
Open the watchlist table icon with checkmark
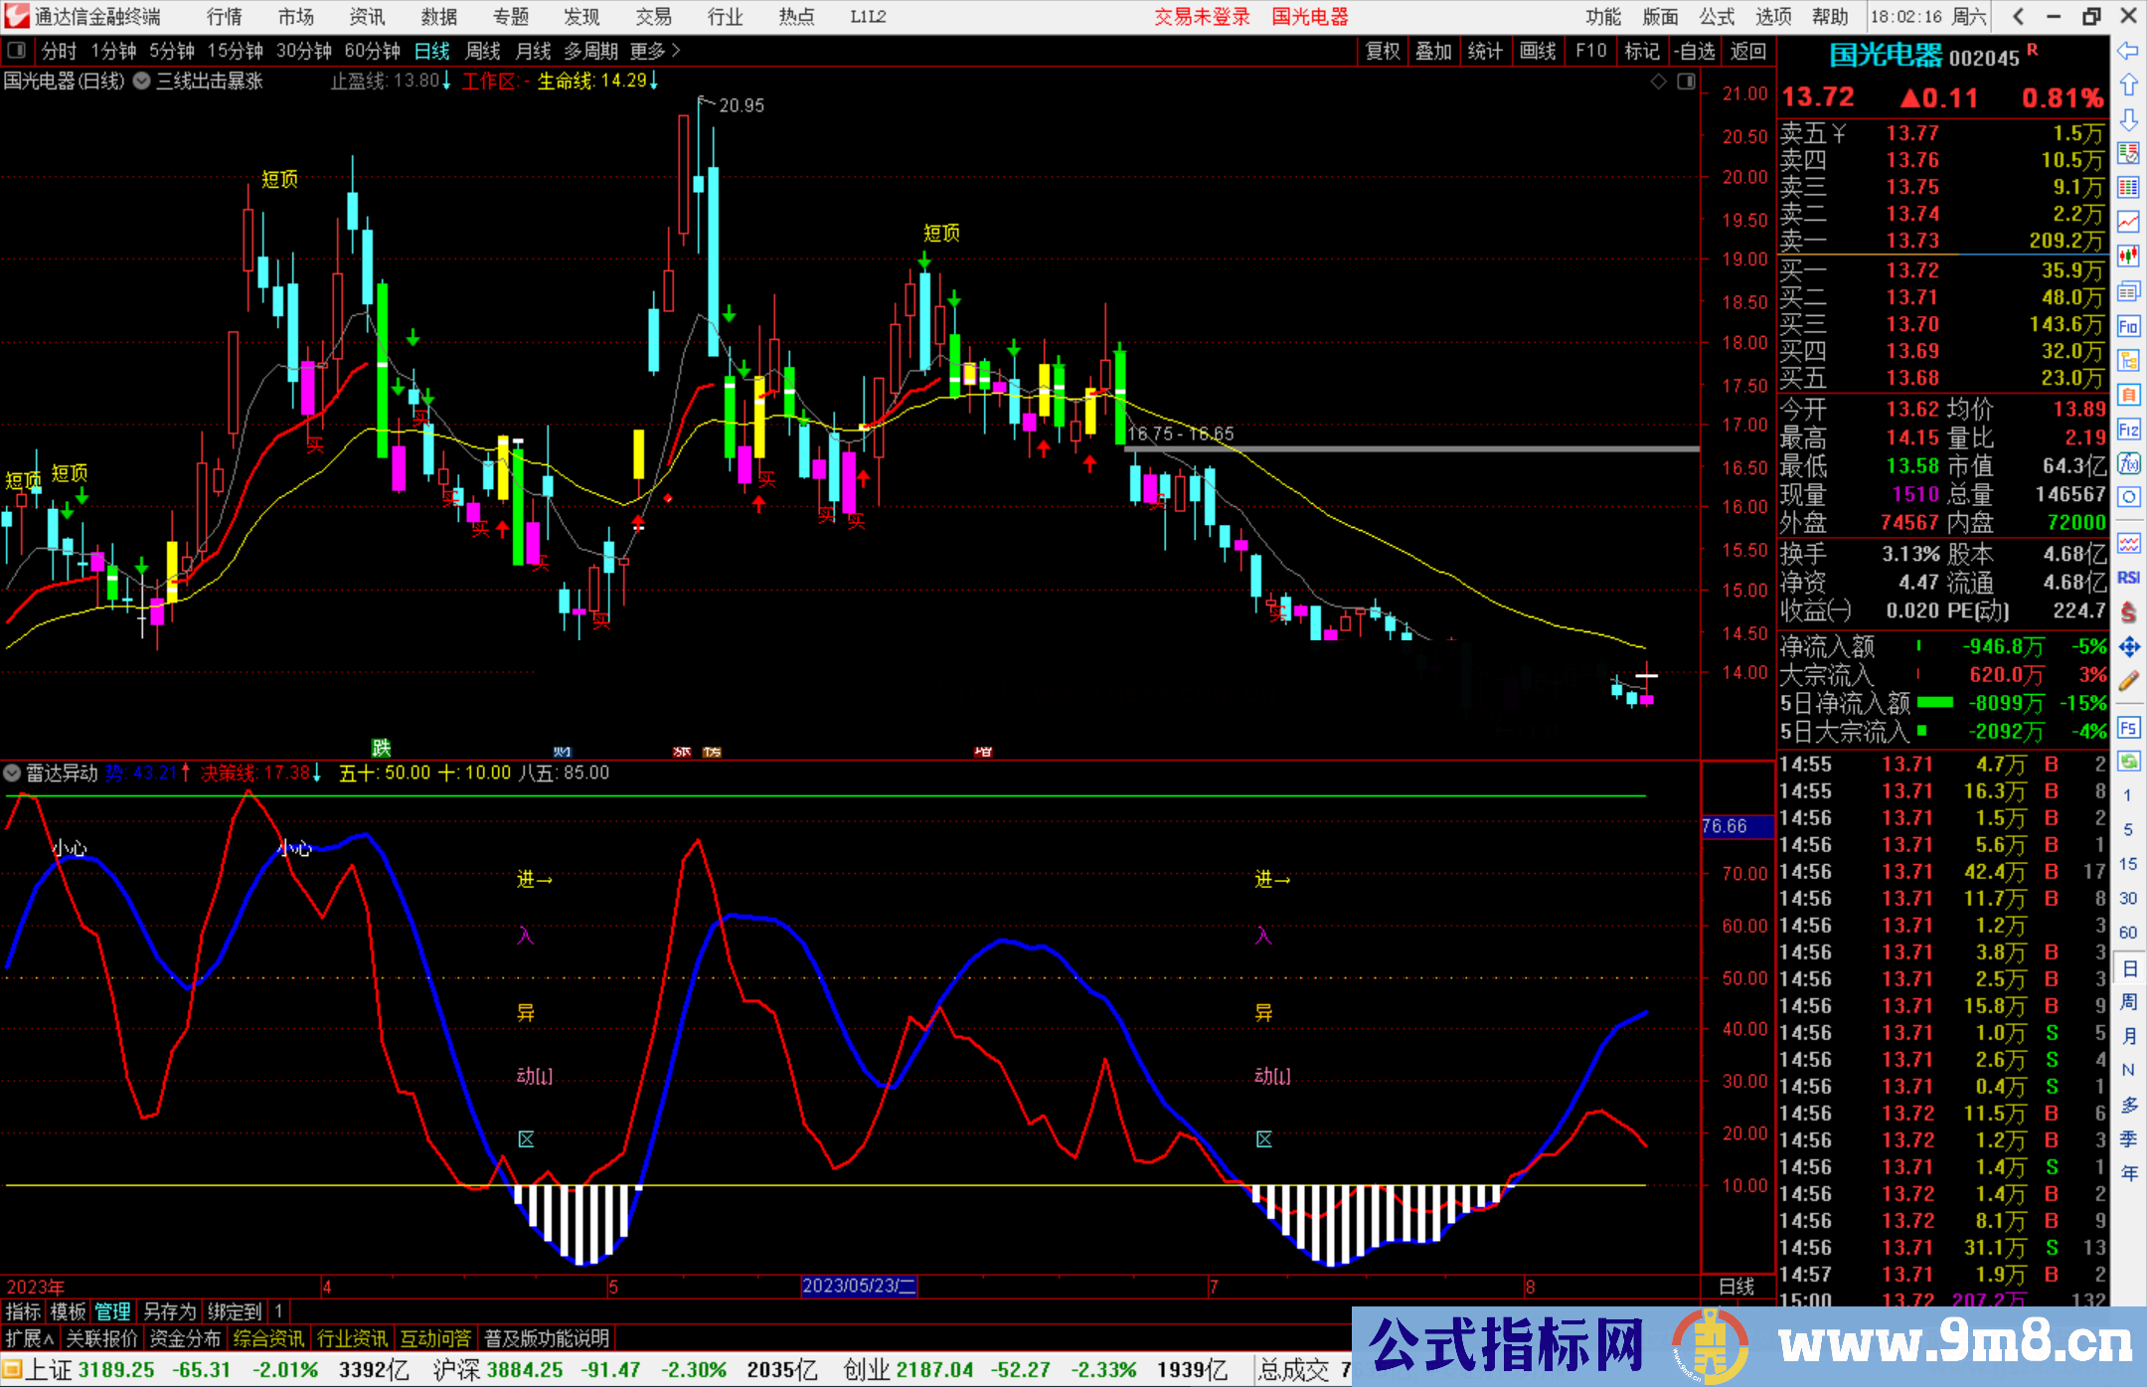[x=2128, y=153]
